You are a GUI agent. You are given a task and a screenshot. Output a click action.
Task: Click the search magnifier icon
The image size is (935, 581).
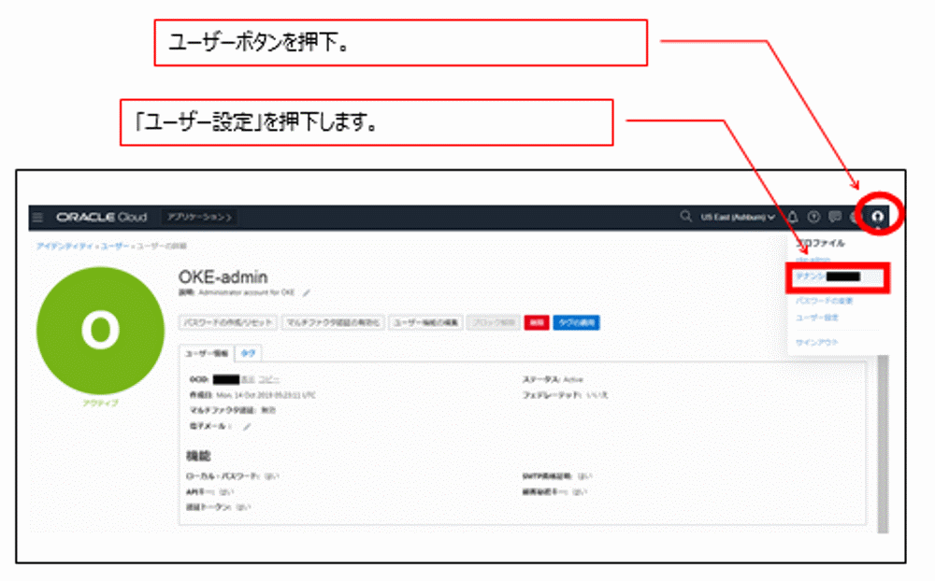coord(684,216)
